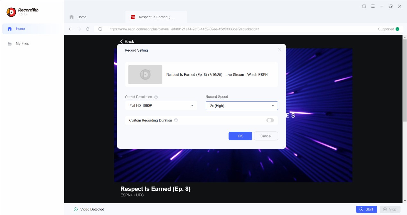Click the 1.0.1.4 version number
The image size is (407, 215).
point(23,14)
